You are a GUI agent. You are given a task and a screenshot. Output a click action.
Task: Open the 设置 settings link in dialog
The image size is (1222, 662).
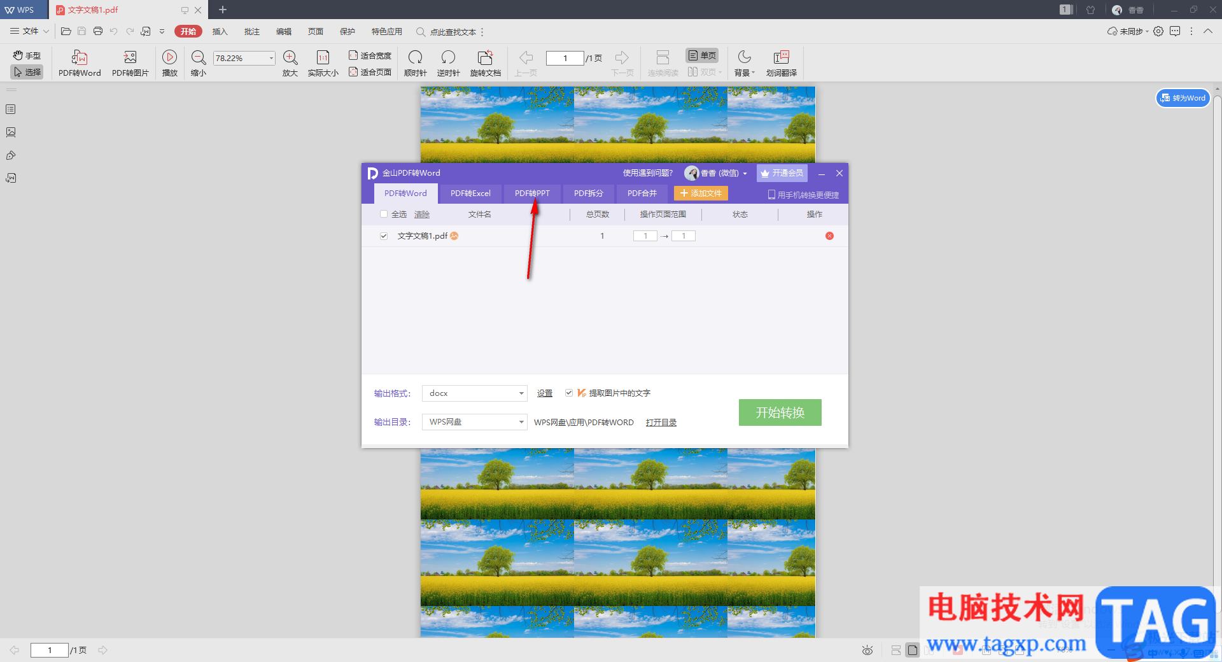545,393
